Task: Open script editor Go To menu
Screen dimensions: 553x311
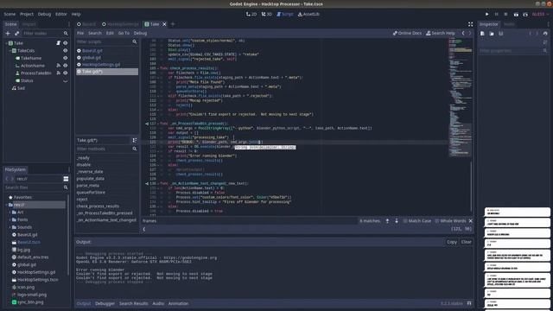Action: click(124, 33)
